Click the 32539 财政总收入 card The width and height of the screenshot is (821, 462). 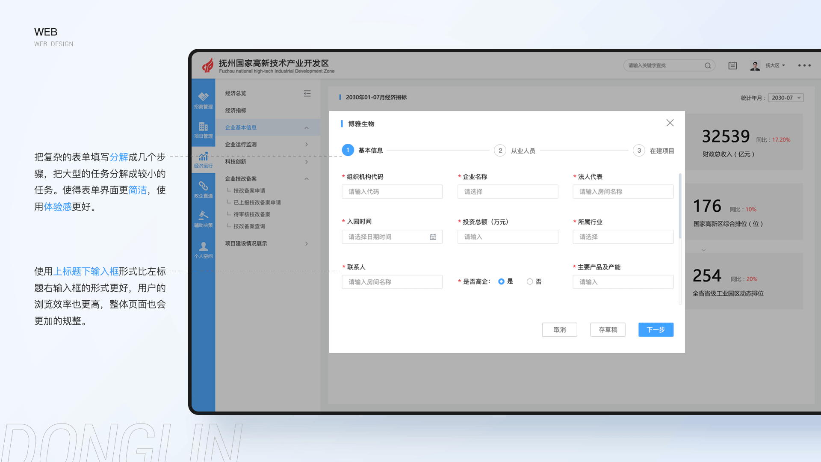tap(744, 142)
